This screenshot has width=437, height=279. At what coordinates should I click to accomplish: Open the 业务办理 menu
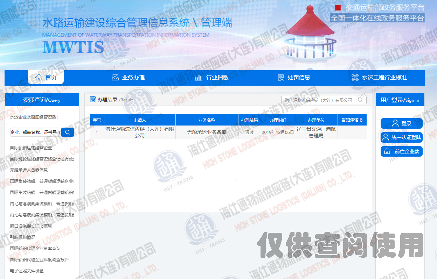pyautogui.click(x=128, y=78)
